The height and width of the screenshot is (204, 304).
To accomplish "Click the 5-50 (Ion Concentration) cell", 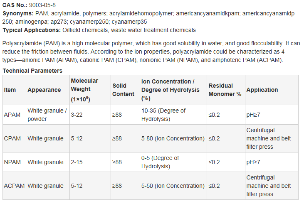I will [x=173, y=186].
